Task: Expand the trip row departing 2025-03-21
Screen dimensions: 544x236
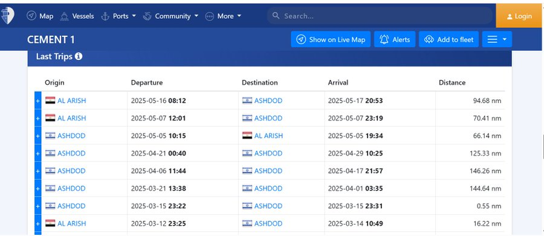Action: pyautogui.click(x=38, y=188)
